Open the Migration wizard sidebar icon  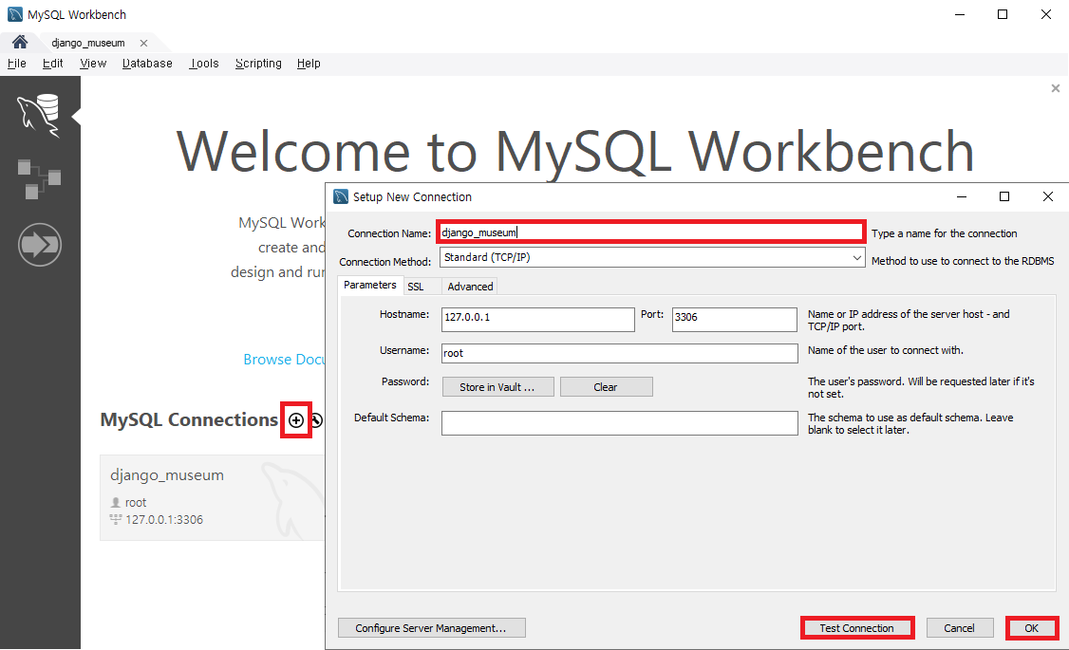click(40, 245)
